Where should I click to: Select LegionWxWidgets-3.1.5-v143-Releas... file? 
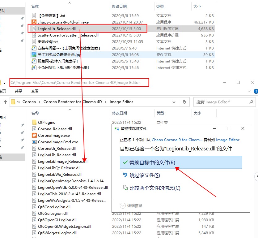click(x=72, y=201)
